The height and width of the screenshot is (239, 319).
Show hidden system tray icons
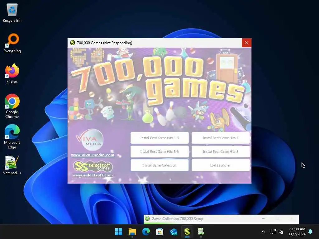[263, 232]
